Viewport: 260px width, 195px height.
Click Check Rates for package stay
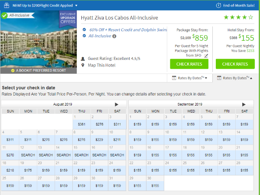(189, 64)
